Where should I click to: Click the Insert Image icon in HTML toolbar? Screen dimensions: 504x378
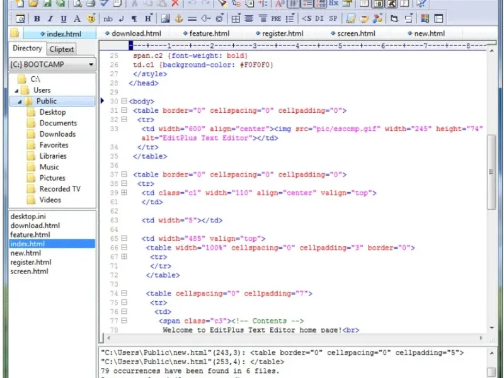point(165,19)
